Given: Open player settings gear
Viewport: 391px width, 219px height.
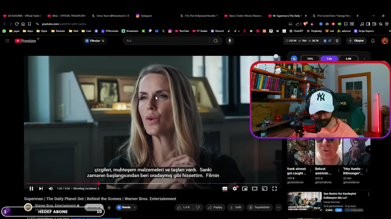Looking at the screenshot, I should click(235, 189).
